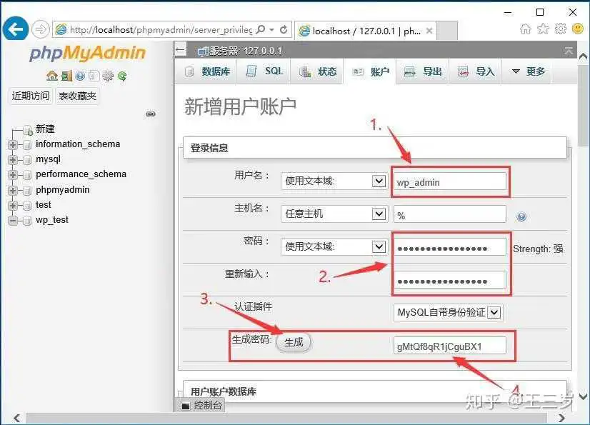Open the 认证插件 MySQL自带身份验证 dropdown

(448, 312)
